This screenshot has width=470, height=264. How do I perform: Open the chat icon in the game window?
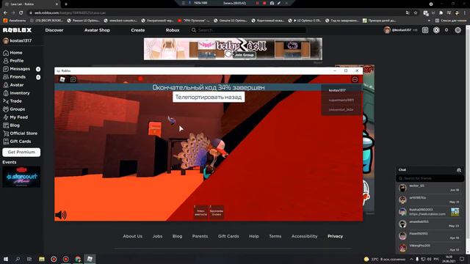pyautogui.click(x=73, y=79)
